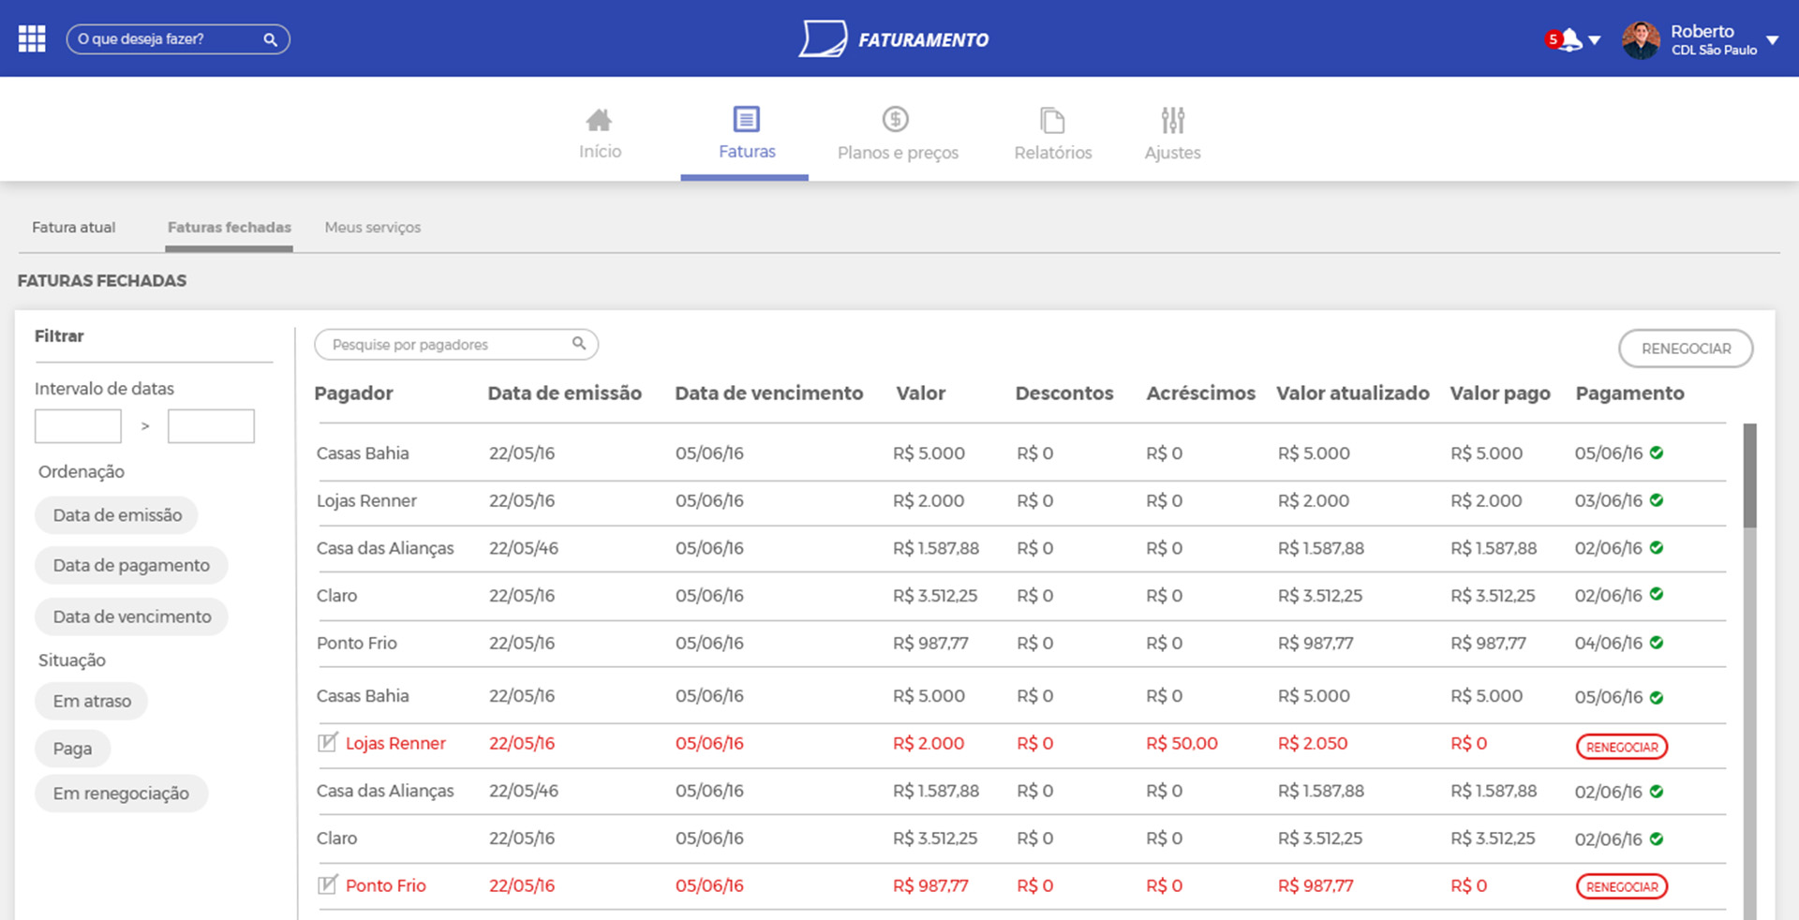Click the Pesquise por pagadores search field
The image size is (1799, 920).
(456, 345)
